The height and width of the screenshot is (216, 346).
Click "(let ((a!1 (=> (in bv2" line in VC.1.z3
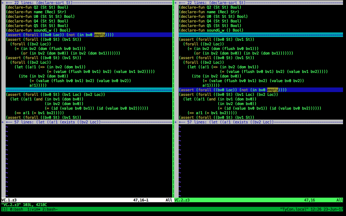(50, 67)
